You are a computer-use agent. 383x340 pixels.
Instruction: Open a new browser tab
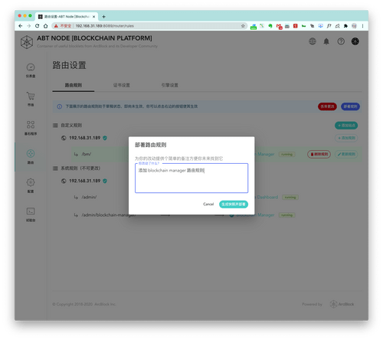(103, 17)
